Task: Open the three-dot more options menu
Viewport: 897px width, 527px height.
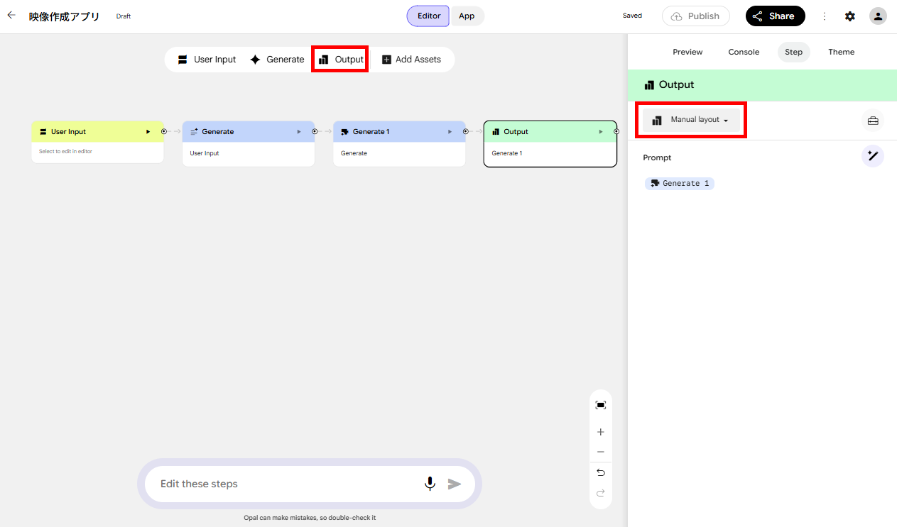Action: (x=825, y=16)
